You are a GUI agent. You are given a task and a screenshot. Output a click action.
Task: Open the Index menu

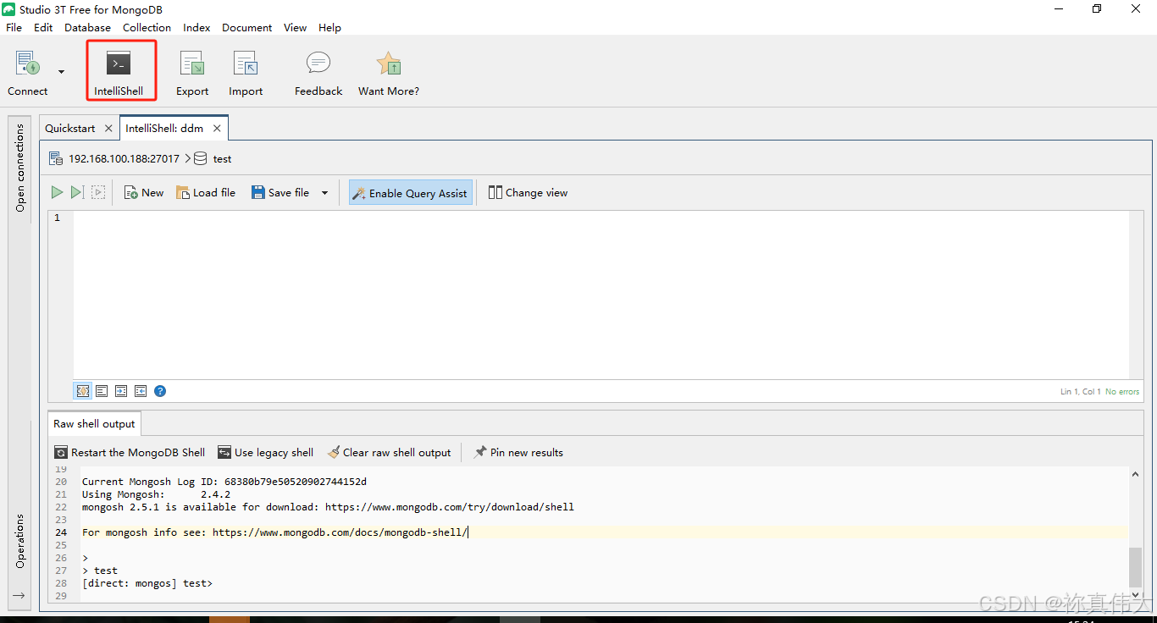coord(197,27)
